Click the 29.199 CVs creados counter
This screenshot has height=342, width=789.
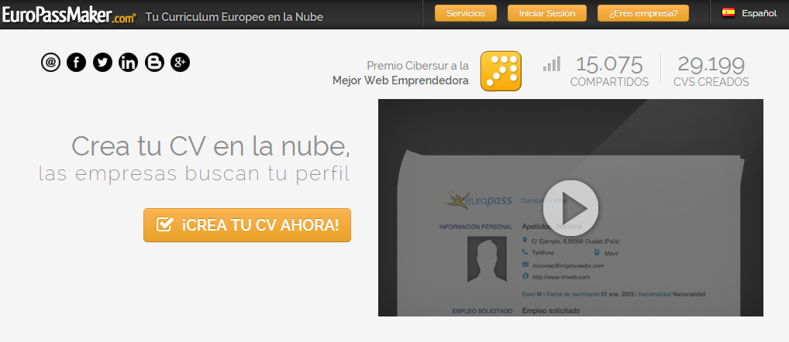coord(711,71)
